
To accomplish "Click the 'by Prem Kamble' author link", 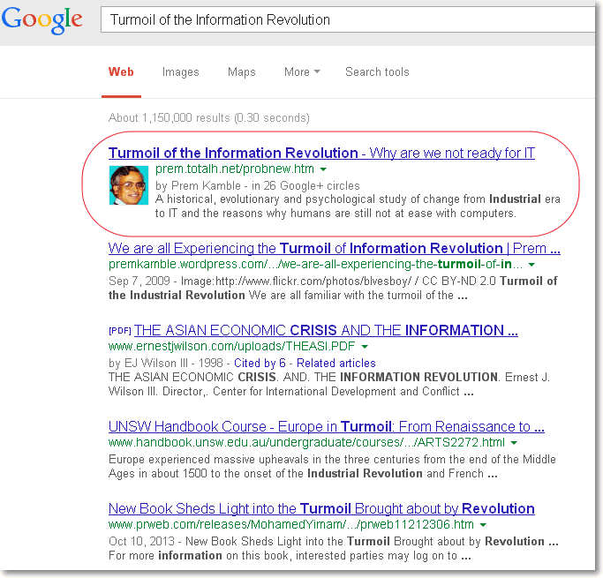I will [x=198, y=185].
